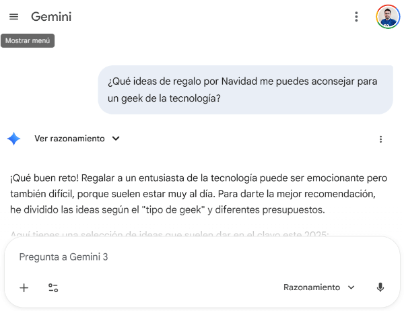The height and width of the screenshot is (311, 404).
Task: Click the plus icon to add files
Action: coord(24,287)
